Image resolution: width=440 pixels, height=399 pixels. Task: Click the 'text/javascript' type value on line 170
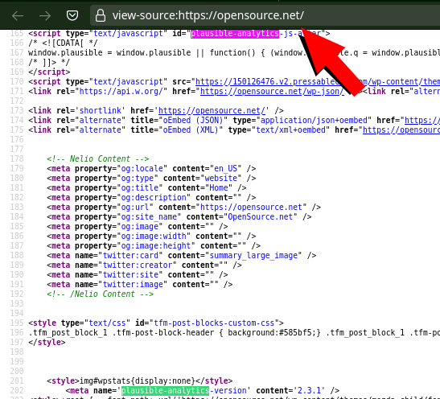click(128, 82)
